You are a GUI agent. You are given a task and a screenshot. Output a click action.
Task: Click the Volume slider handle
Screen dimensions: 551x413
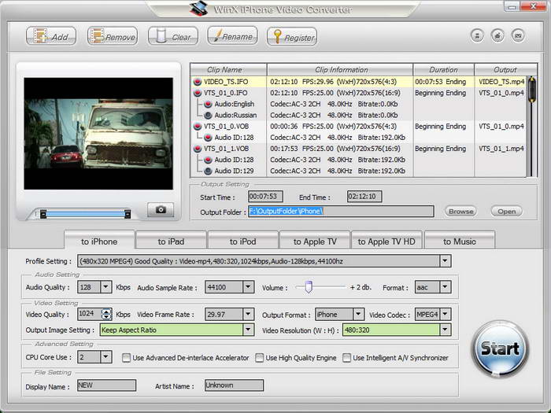click(x=309, y=287)
